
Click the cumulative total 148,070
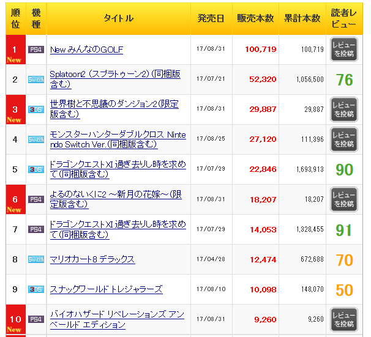(x=312, y=289)
